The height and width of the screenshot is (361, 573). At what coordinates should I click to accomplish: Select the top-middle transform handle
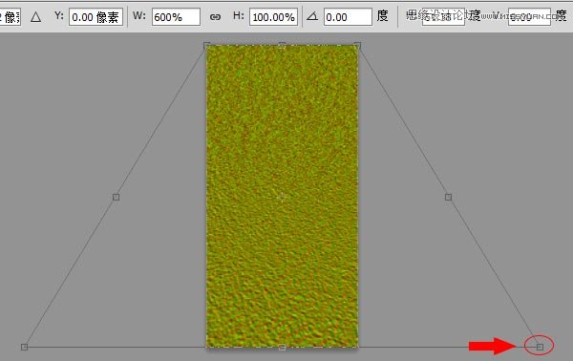coord(282,45)
